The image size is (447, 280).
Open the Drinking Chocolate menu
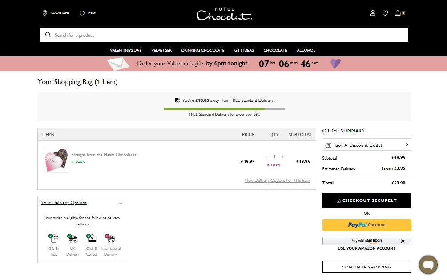pyautogui.click(x=203, y=50)
